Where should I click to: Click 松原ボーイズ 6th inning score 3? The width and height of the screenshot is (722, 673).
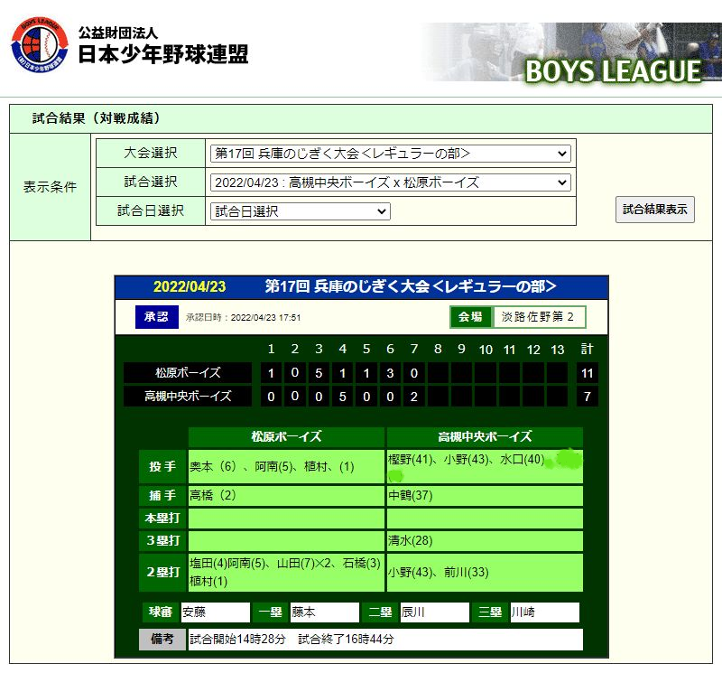390,373
